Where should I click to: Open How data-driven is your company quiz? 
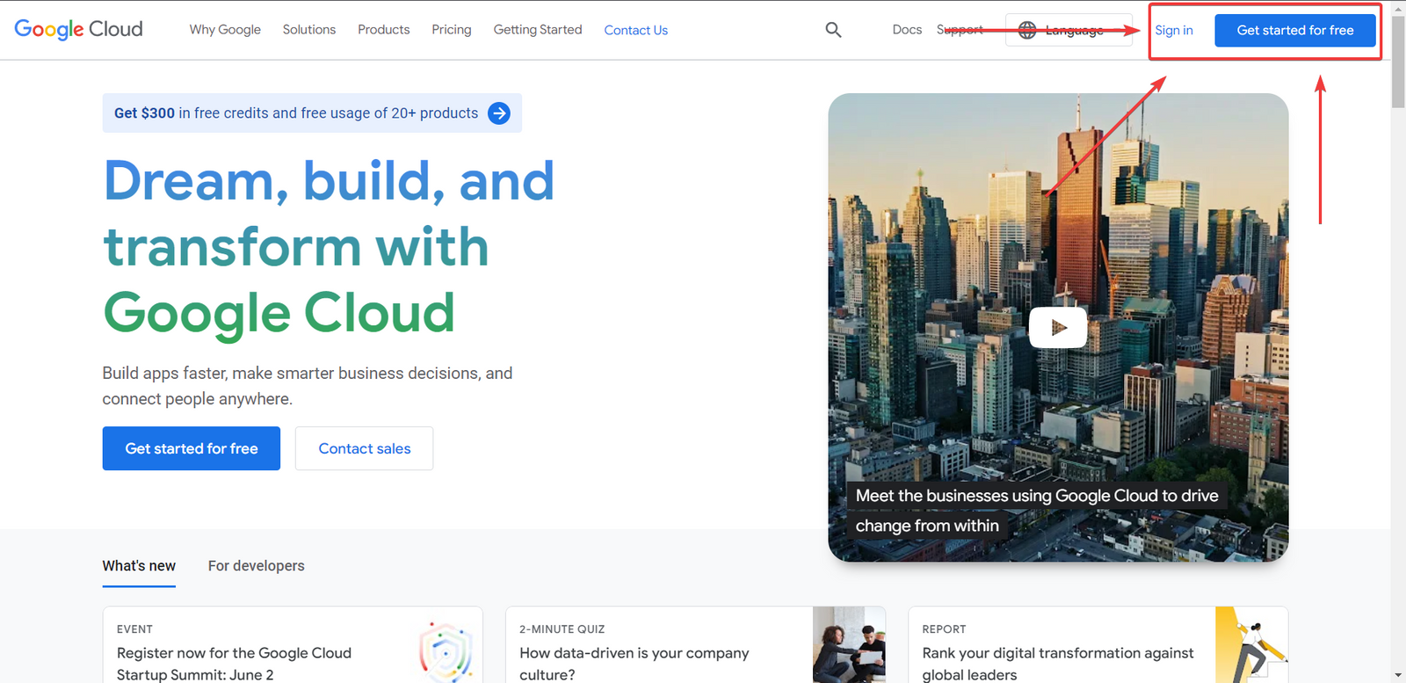[695, 645]
